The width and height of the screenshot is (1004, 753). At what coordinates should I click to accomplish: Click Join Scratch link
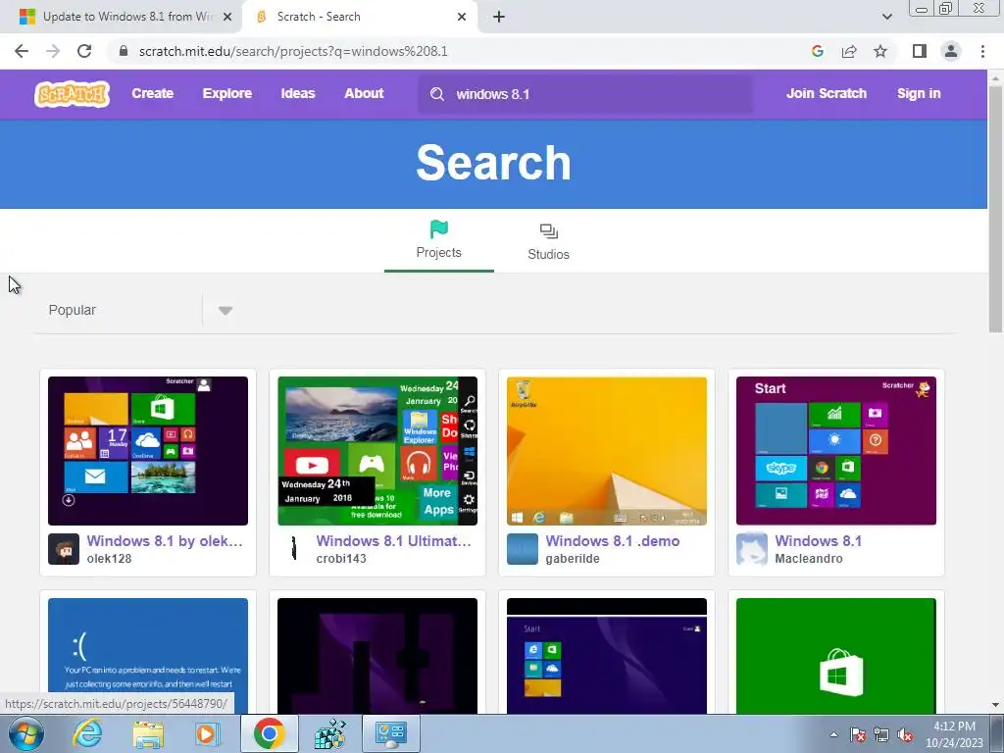826,93
